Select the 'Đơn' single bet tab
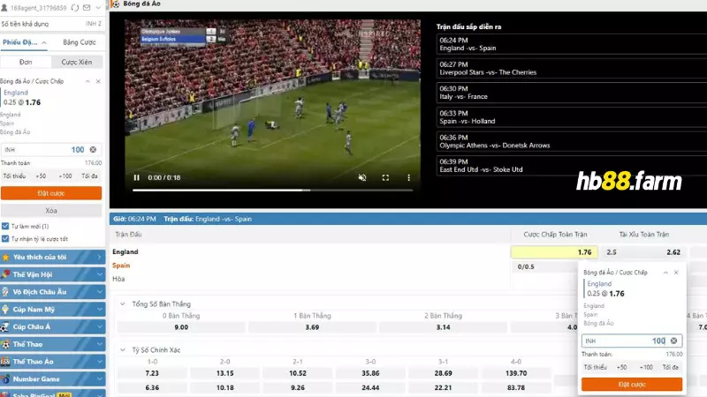The image size is (707, 397). (x=26, y=63)
